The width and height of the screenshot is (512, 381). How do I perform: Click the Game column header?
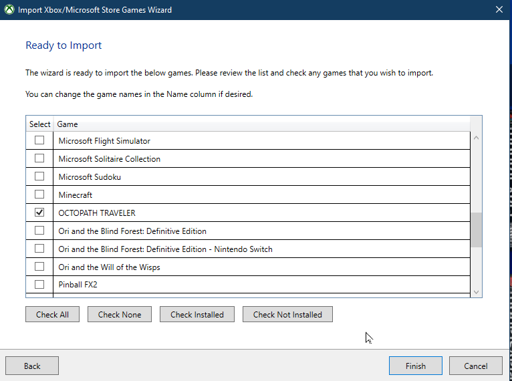click(x=261, y=124)
